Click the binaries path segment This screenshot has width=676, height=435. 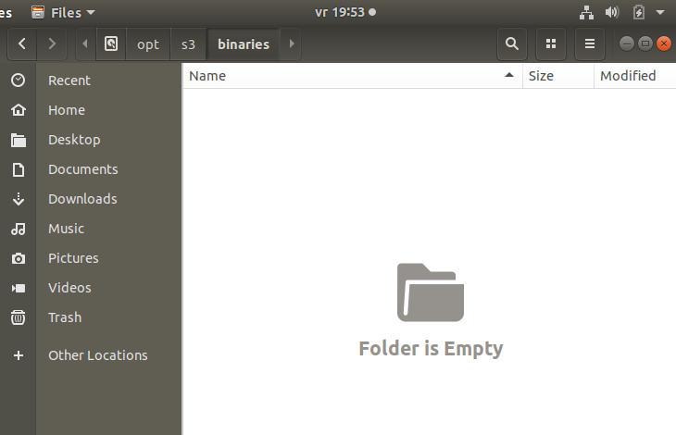(244, 43)
